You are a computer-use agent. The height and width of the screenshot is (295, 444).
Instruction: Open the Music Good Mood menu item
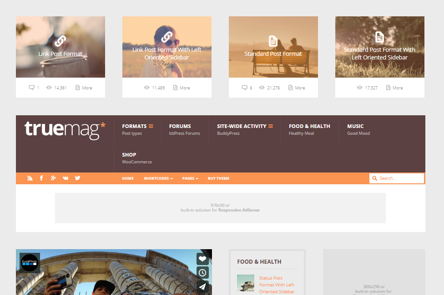(x=358, y=129)
